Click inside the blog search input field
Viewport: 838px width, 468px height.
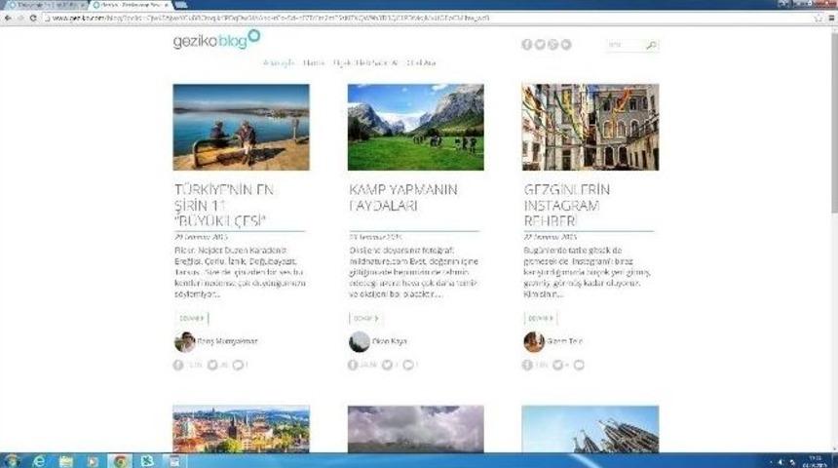coord(624,46)
